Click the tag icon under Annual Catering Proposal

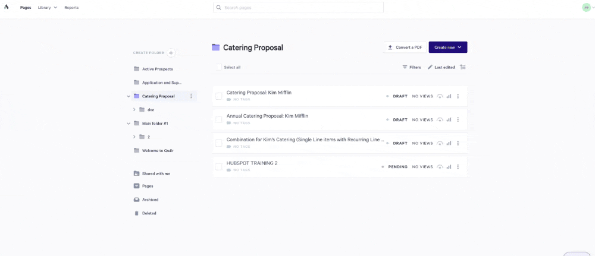(228, 123)
